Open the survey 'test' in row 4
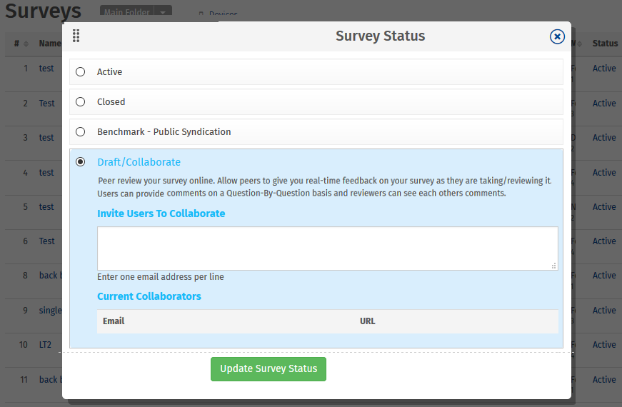 (x=46, y=173)
